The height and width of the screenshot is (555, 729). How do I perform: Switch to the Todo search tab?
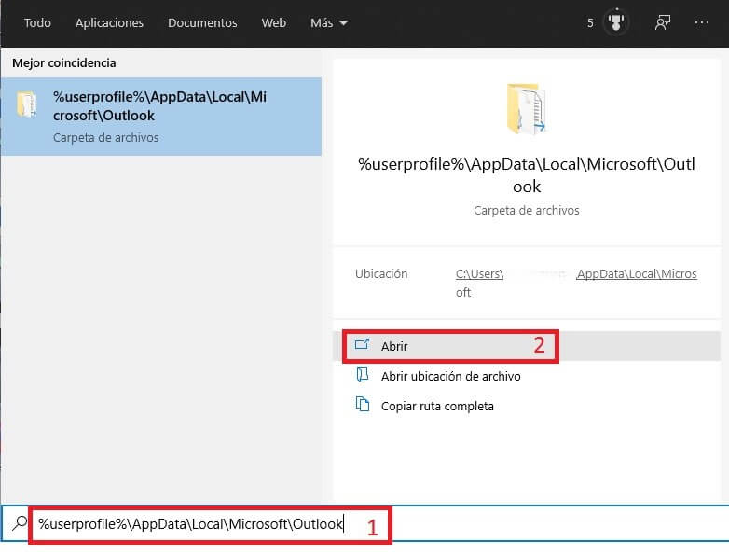[37, 22]
